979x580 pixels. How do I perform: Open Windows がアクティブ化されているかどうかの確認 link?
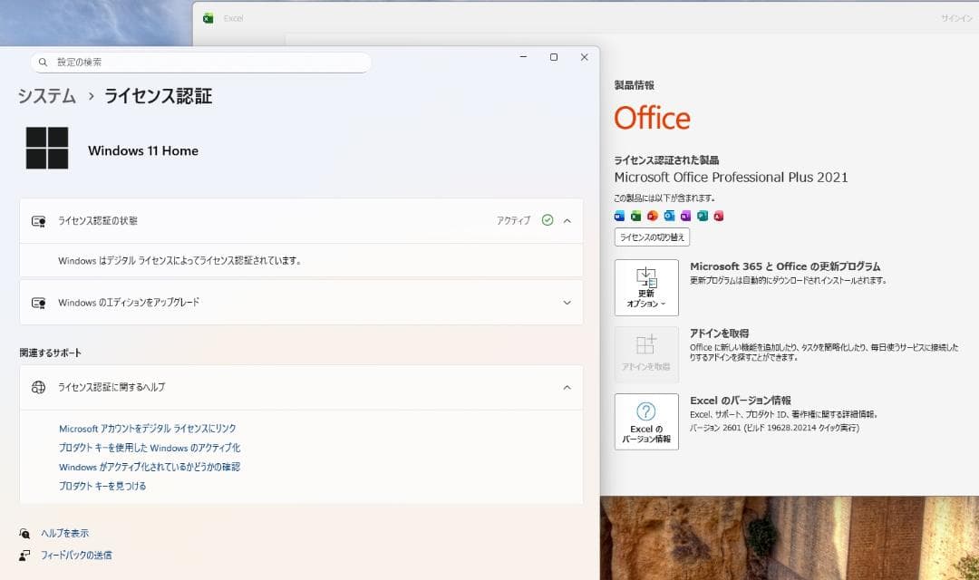pos(150,467)
